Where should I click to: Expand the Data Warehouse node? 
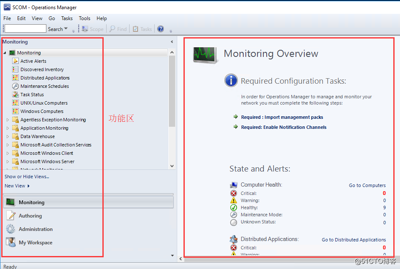[8, 136]
